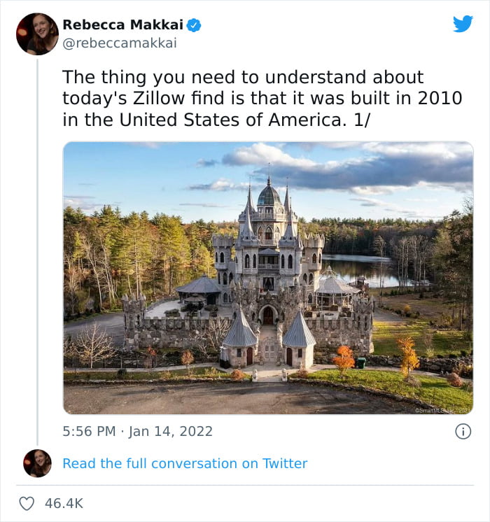Click the SmartMLS watermark on the photo
The width and height of the screenshot is (490, 522).
pyautogui.click(x=442, y=411)
